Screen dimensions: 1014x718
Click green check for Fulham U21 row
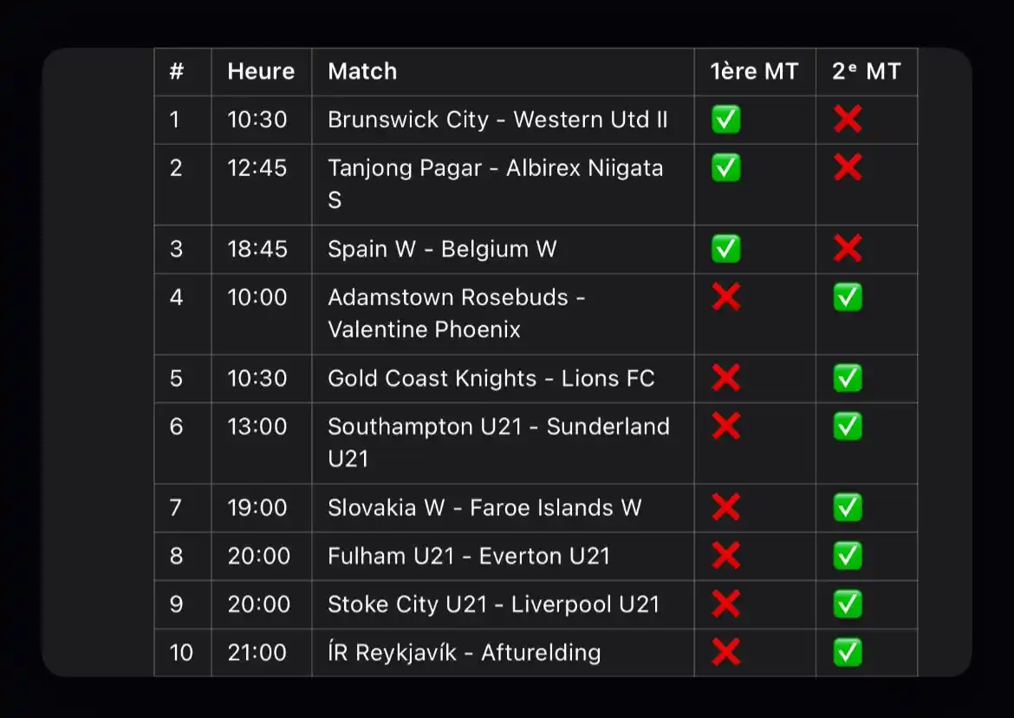(x=847, y=556)
